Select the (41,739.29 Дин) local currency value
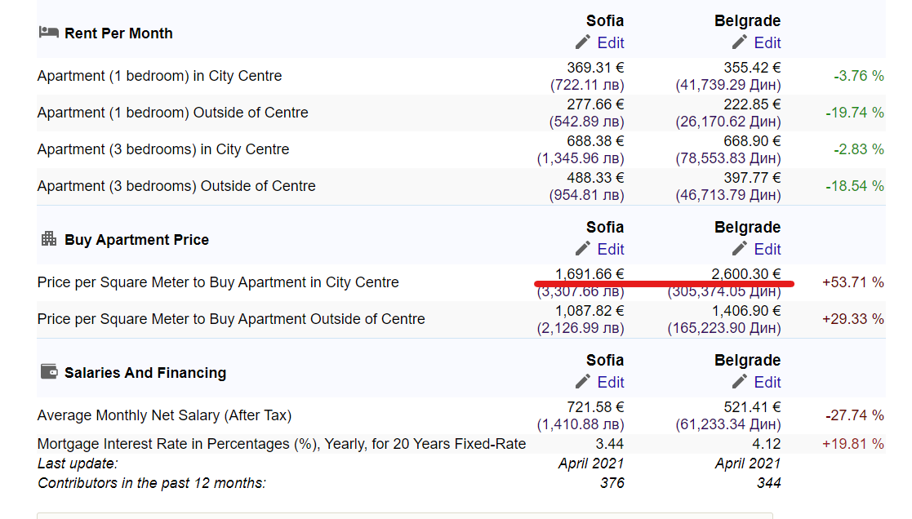This screenshot has width=912, height=519. point(728,85)
